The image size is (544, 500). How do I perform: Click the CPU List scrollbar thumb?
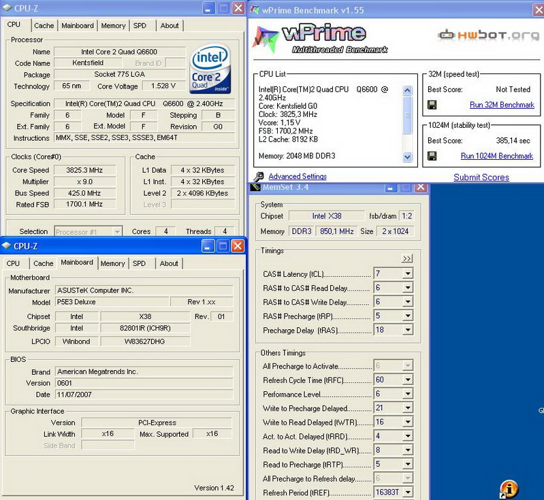tap(407, 115)
